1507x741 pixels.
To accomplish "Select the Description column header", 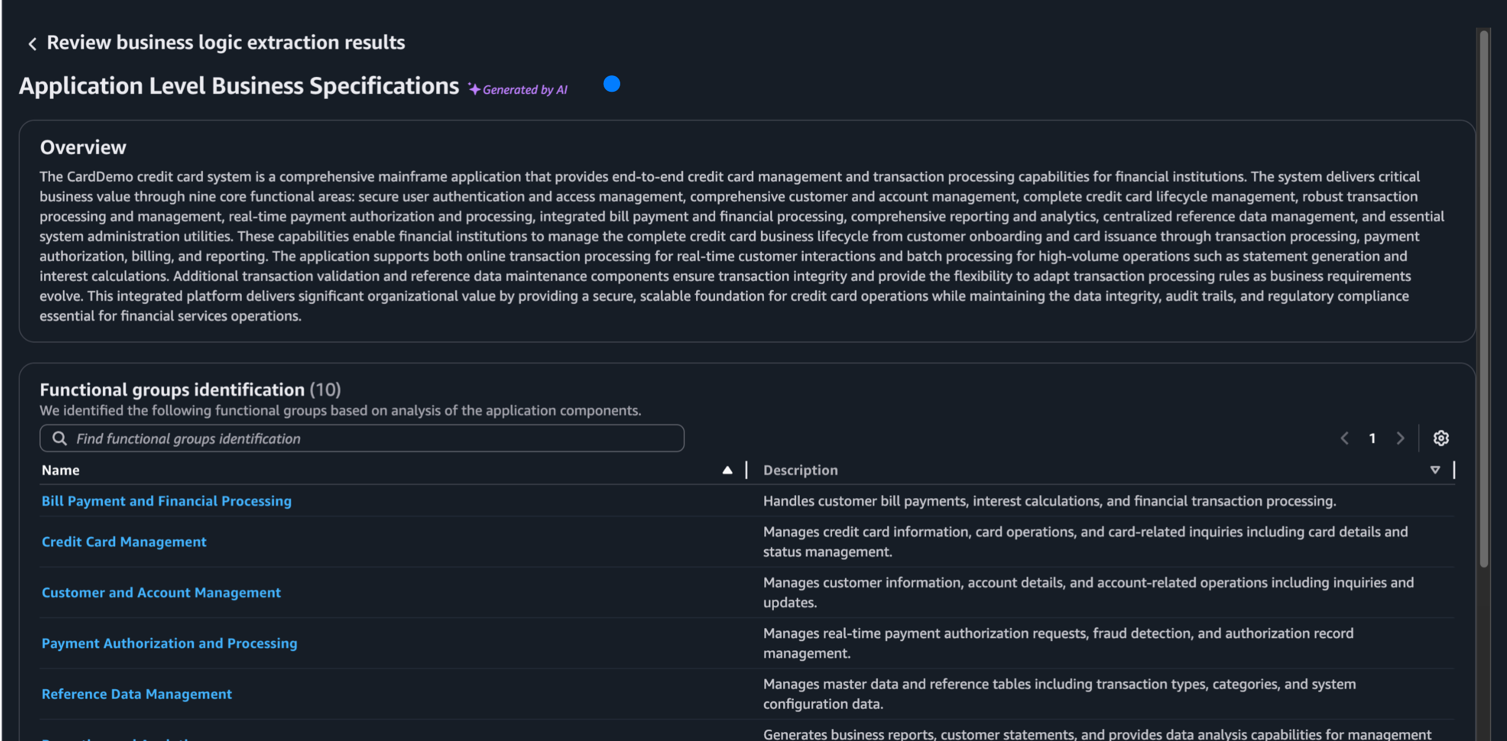I will click(800, 470).
